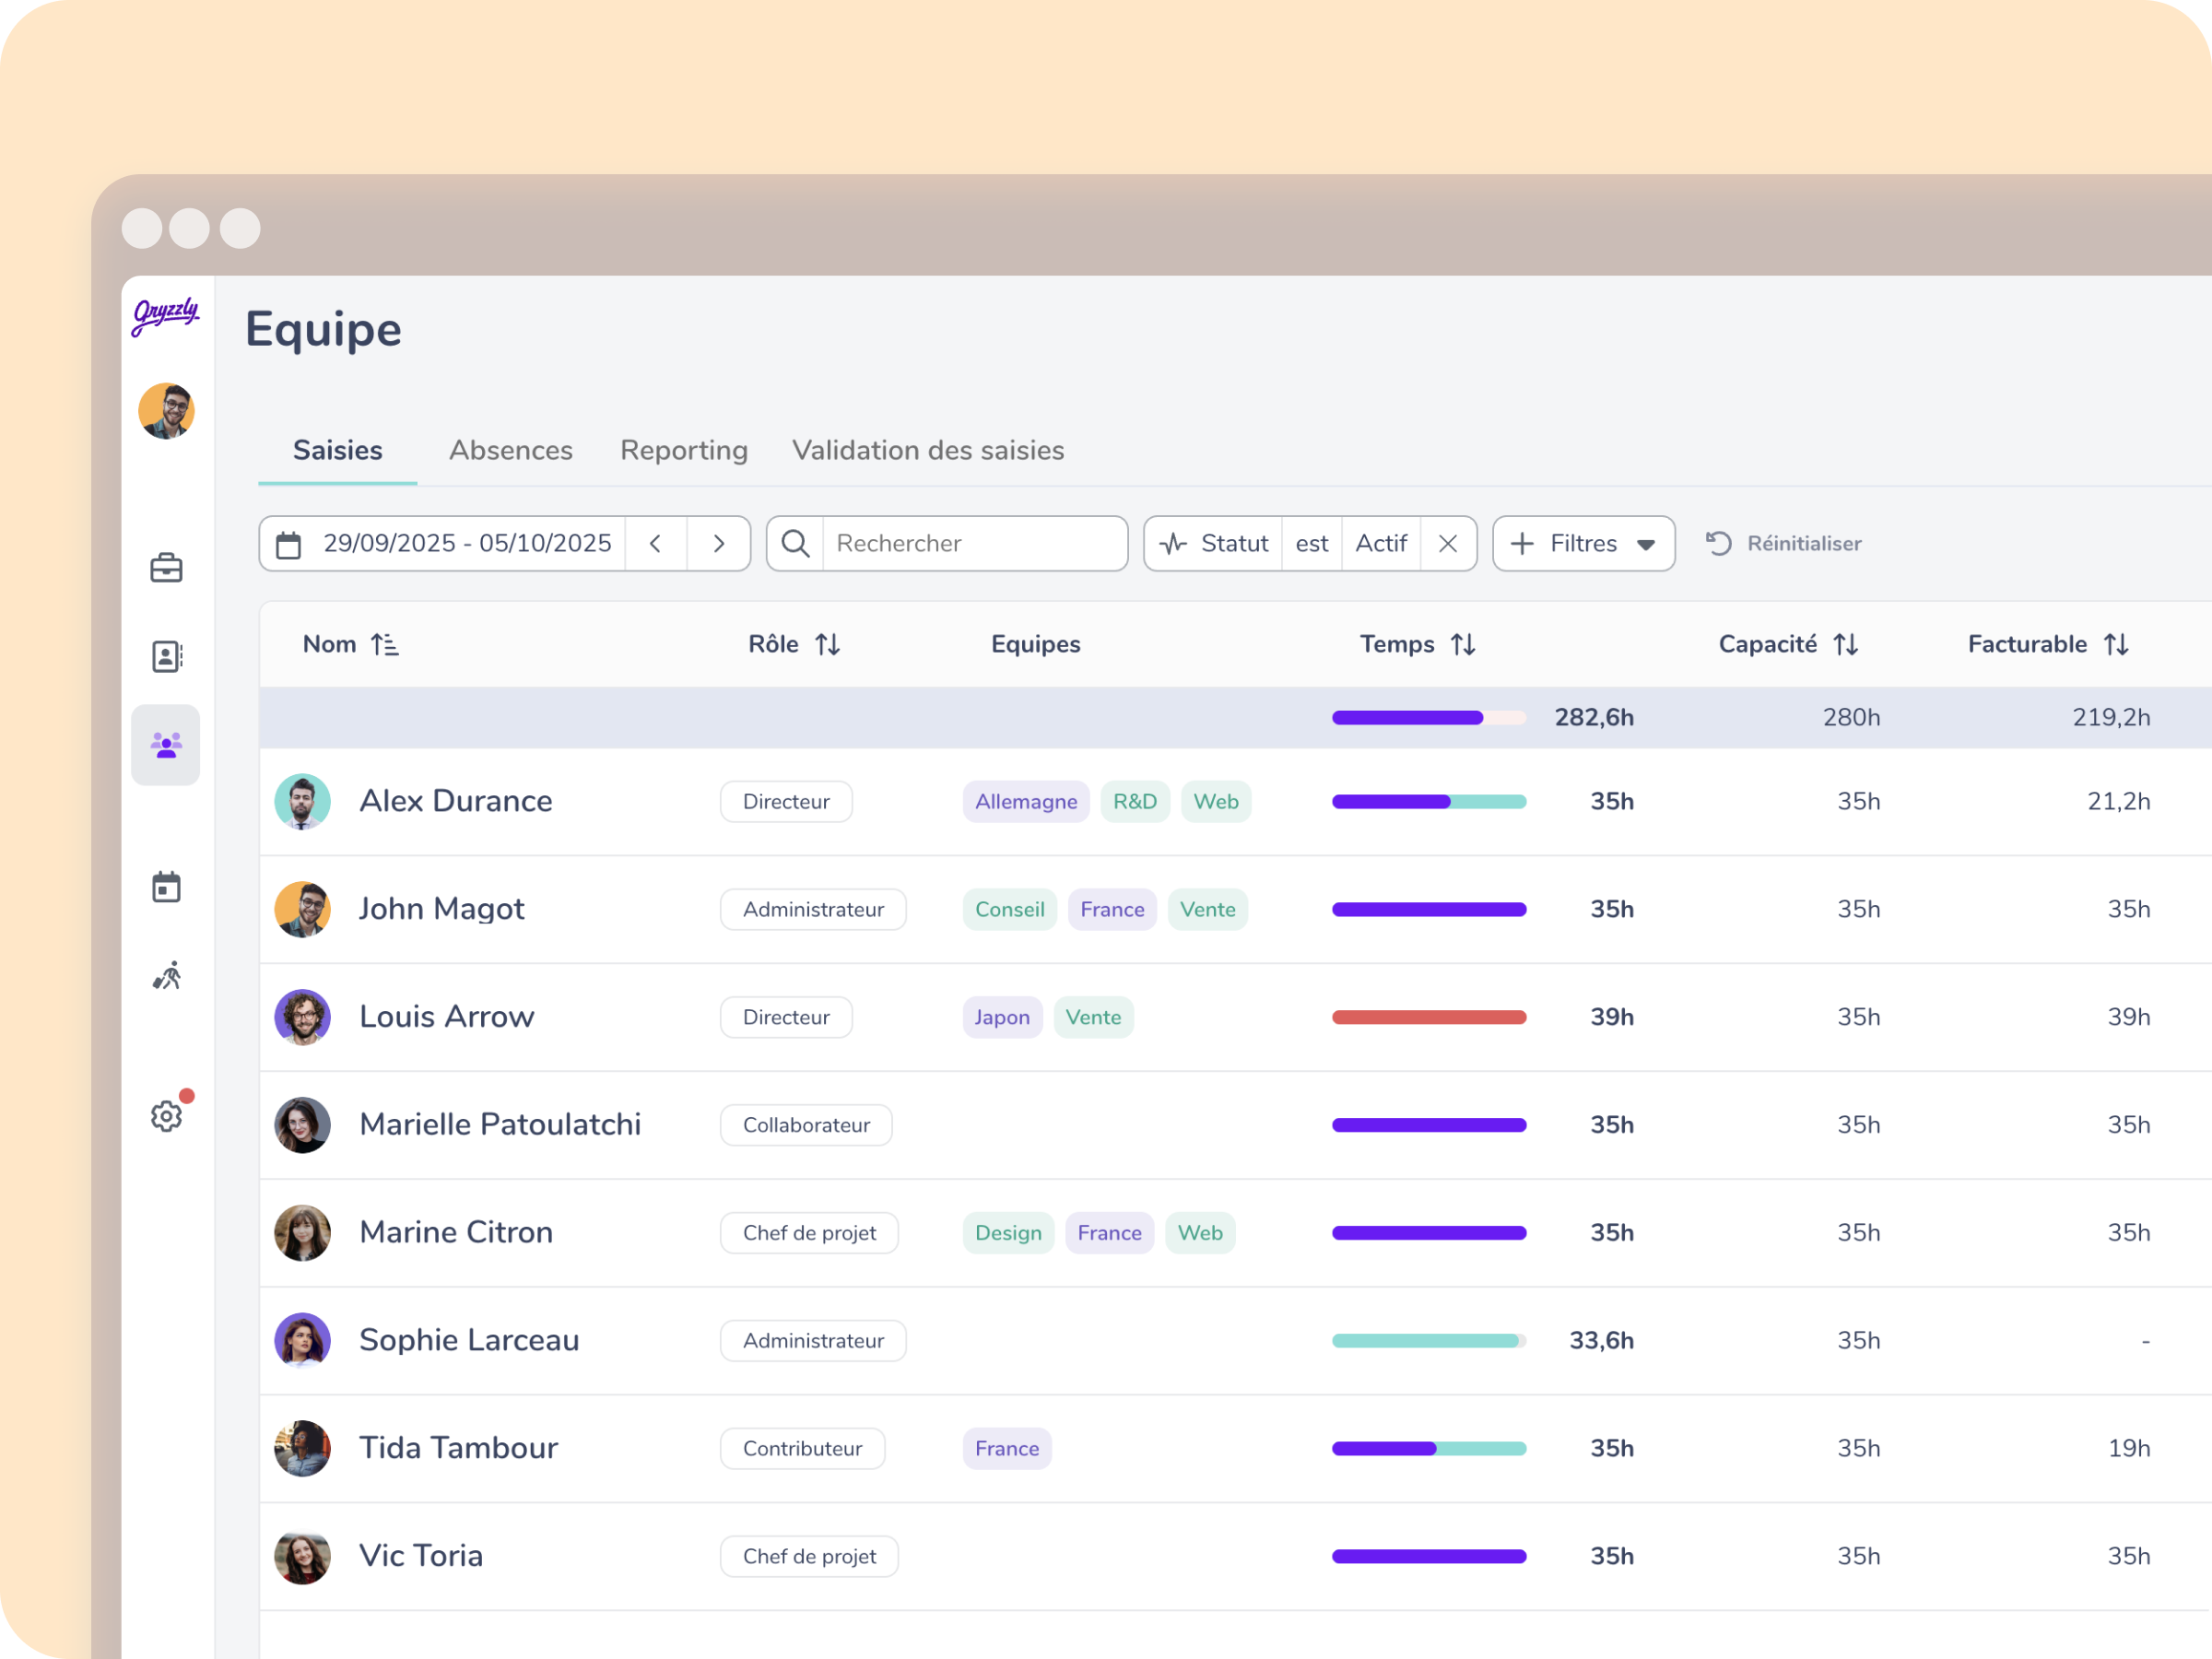Click the running person activity icon

click(x=166, y=976)
